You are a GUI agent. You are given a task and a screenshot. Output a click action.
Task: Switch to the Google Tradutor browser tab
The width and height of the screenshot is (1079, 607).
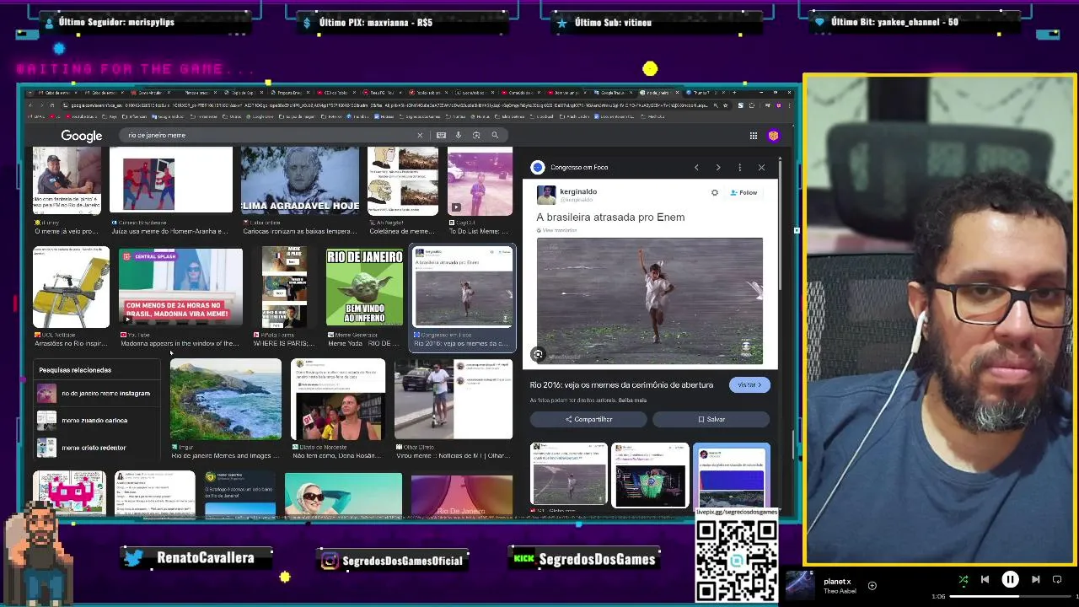[612, 93]
